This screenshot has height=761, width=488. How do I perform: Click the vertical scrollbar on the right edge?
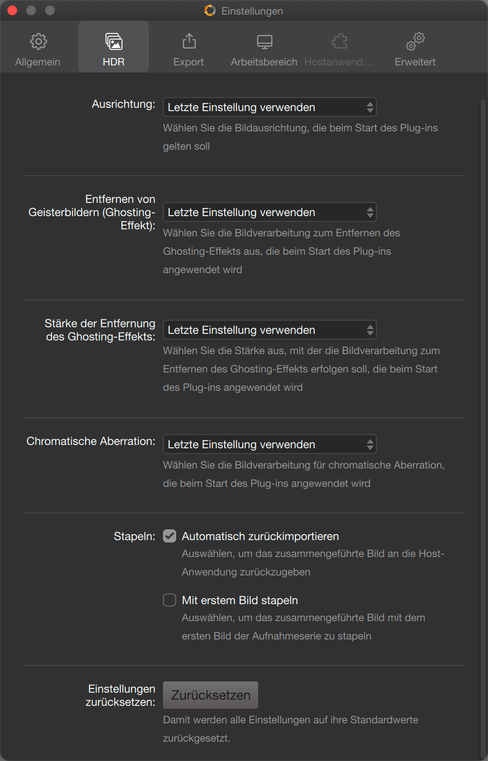click(x=483, y=424)
